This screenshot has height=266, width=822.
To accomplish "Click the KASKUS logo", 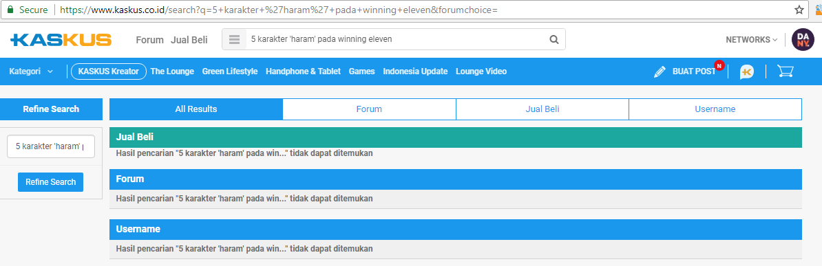I will pyautogui.click(x=61, y=40).
